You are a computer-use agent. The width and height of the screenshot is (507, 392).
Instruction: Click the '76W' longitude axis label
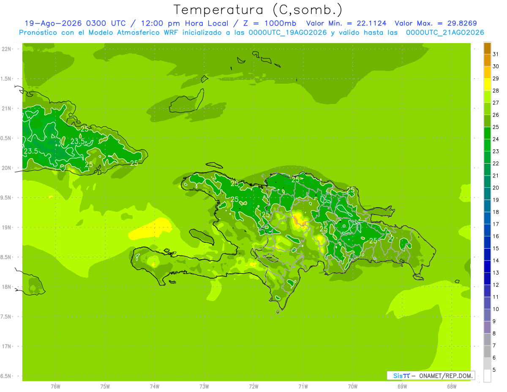pos(55,387)
